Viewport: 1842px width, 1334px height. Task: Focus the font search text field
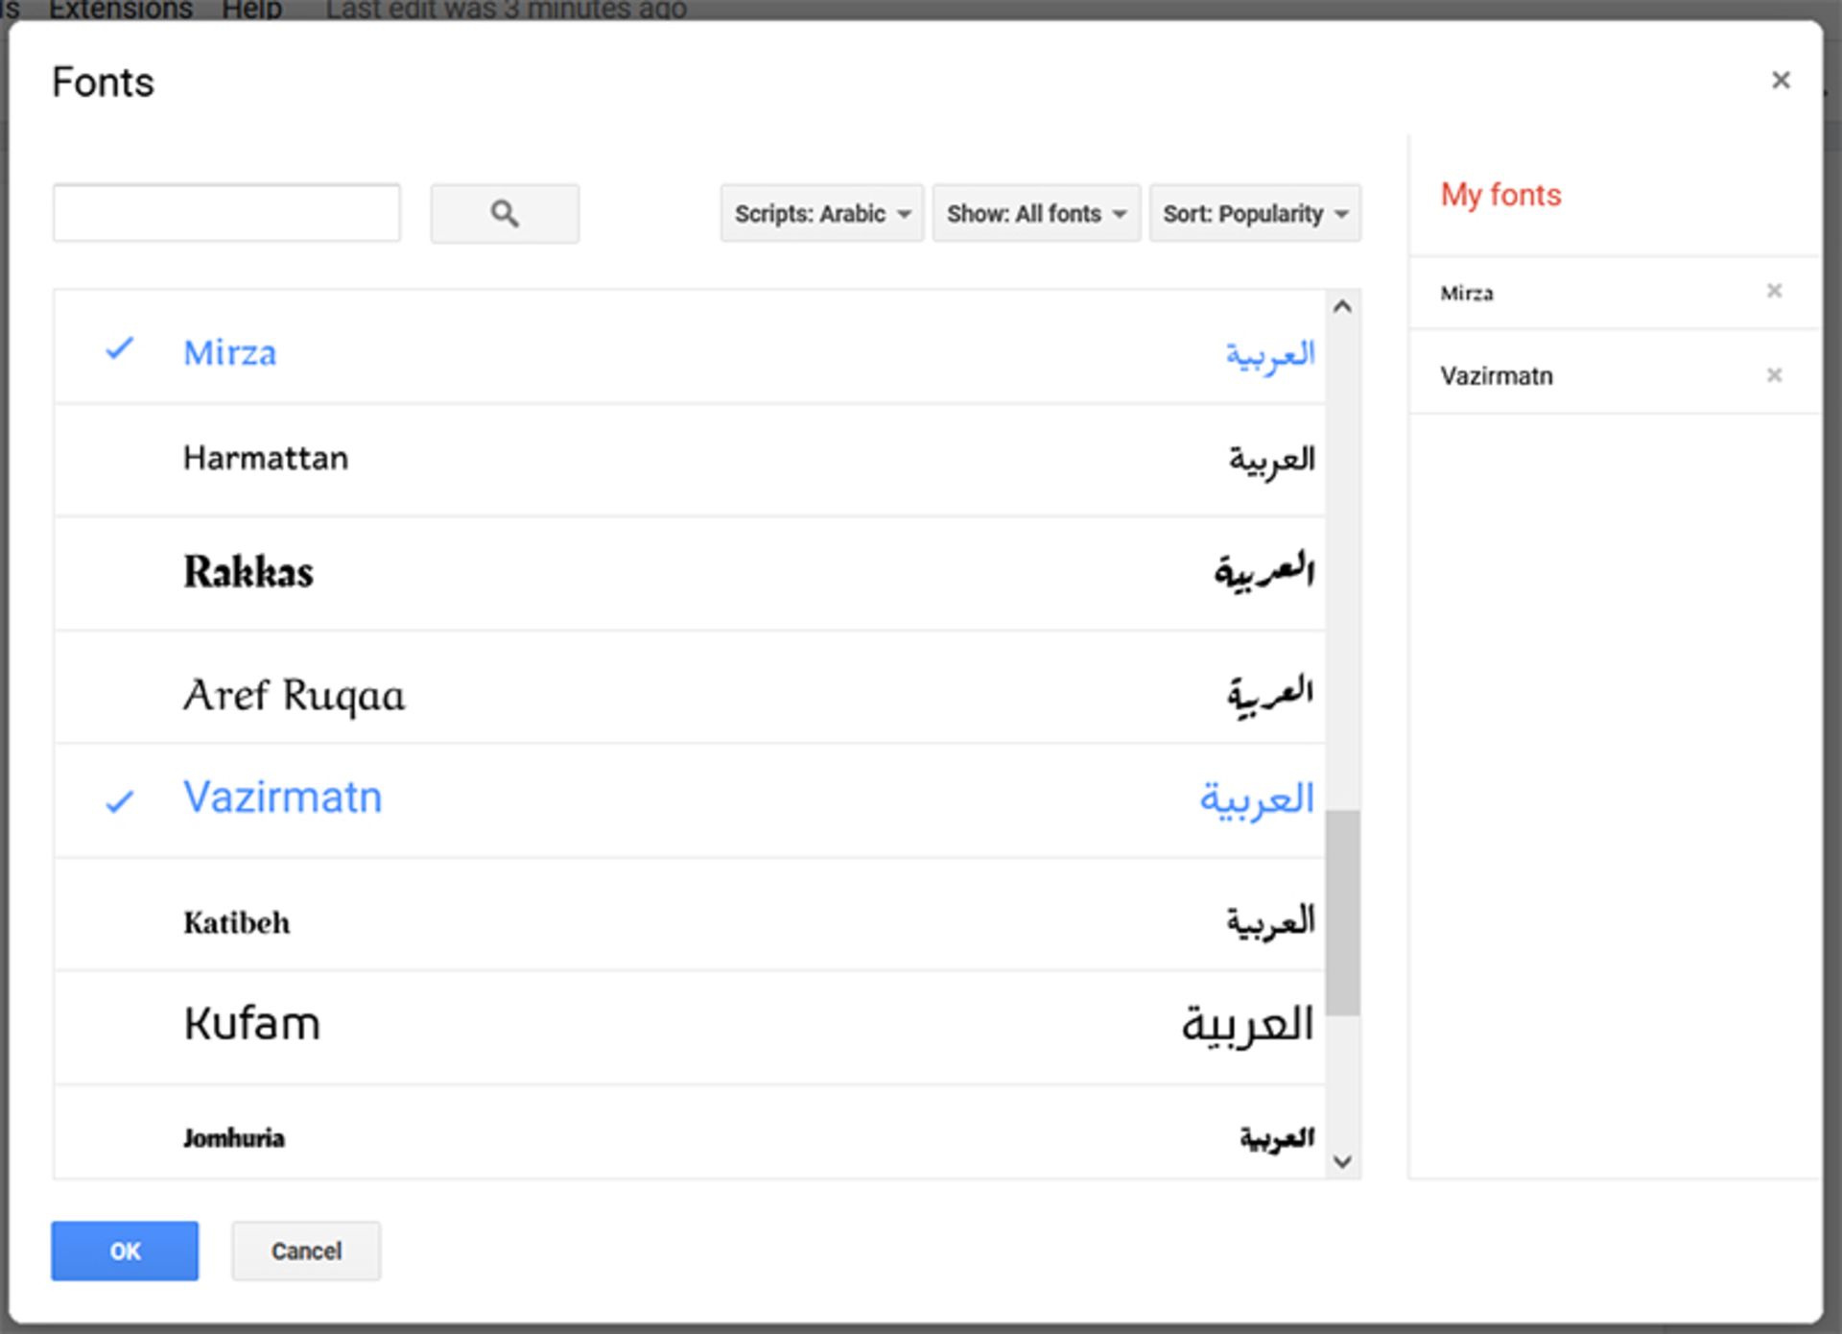click(x=226, y=213)
